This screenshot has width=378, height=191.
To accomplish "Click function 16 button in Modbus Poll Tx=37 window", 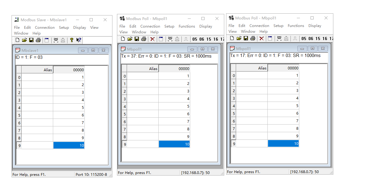I will pos(216,39).
